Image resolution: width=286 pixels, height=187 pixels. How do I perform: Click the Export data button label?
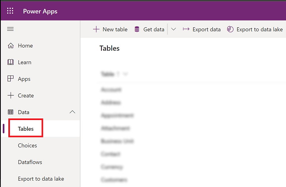tap(206, 29)
